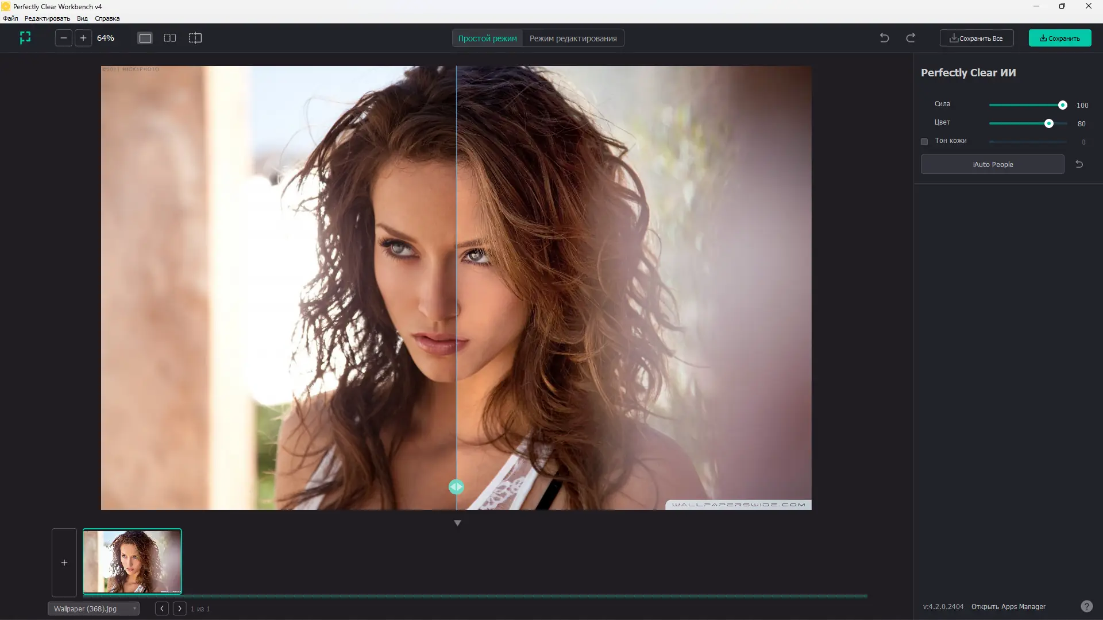
Task: Switch to side-by-side compare view
Action: pos(170,38)
